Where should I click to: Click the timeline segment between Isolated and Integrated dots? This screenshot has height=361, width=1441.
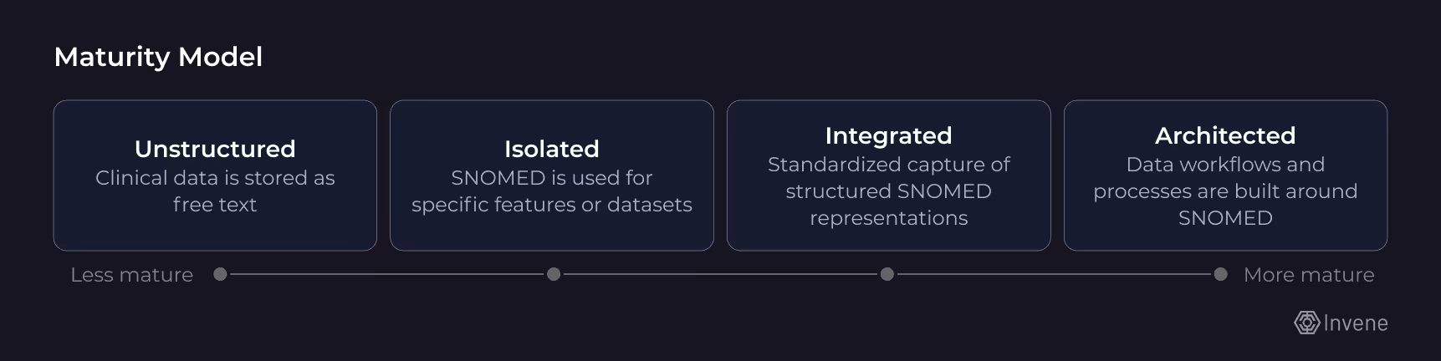click(x=720, y=274)
